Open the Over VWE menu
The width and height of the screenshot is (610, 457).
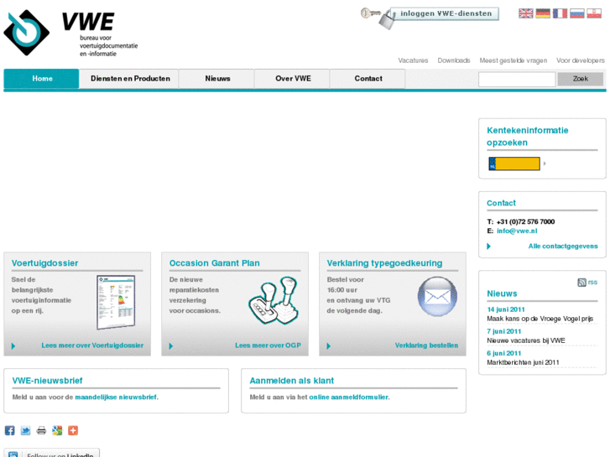click(x=293, y=79)
